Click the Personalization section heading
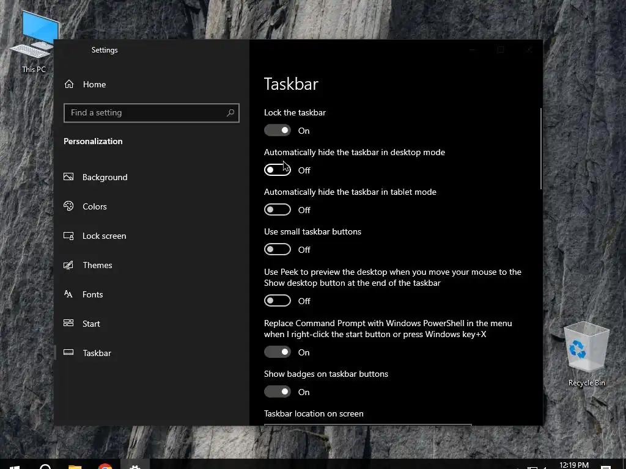 (93, 141)
